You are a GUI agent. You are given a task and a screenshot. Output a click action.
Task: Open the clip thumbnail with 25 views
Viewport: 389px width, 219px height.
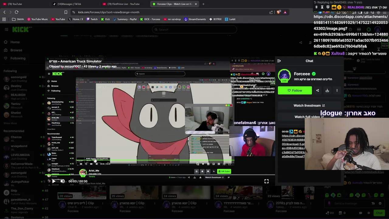coord(134,192)
